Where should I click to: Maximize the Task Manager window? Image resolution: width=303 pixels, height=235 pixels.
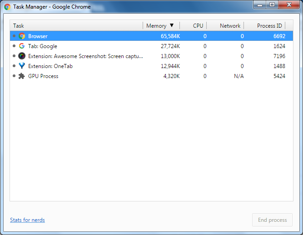coord(272,5)
